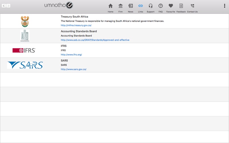Click the South African coat of arms logo
This screenshot has height=143, width=229.
coord(25,21)
